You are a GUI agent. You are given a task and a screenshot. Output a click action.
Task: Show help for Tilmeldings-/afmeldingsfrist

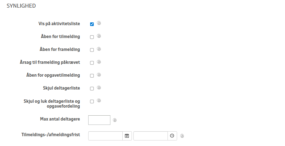tap(182, 136)
